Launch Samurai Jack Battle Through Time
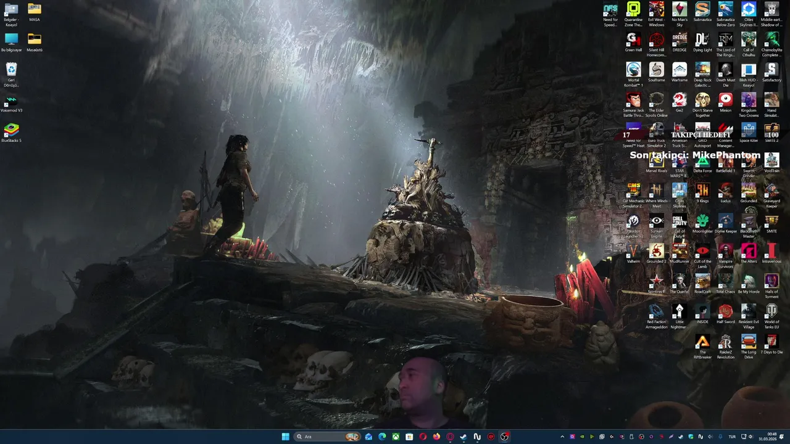This screenshot has height=444, width=790. [633, 104]
